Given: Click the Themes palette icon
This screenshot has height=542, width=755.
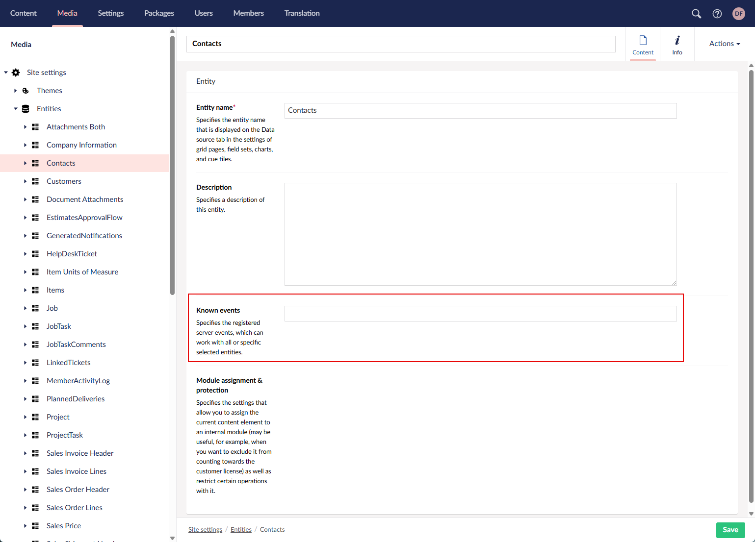Looking at the screenshot, I should (x=26, y=91).
